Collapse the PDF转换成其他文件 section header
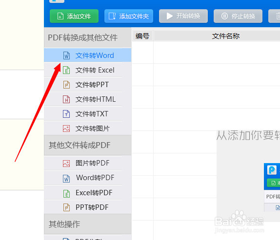This screenshot has width=280, height=240. [88, 38]
